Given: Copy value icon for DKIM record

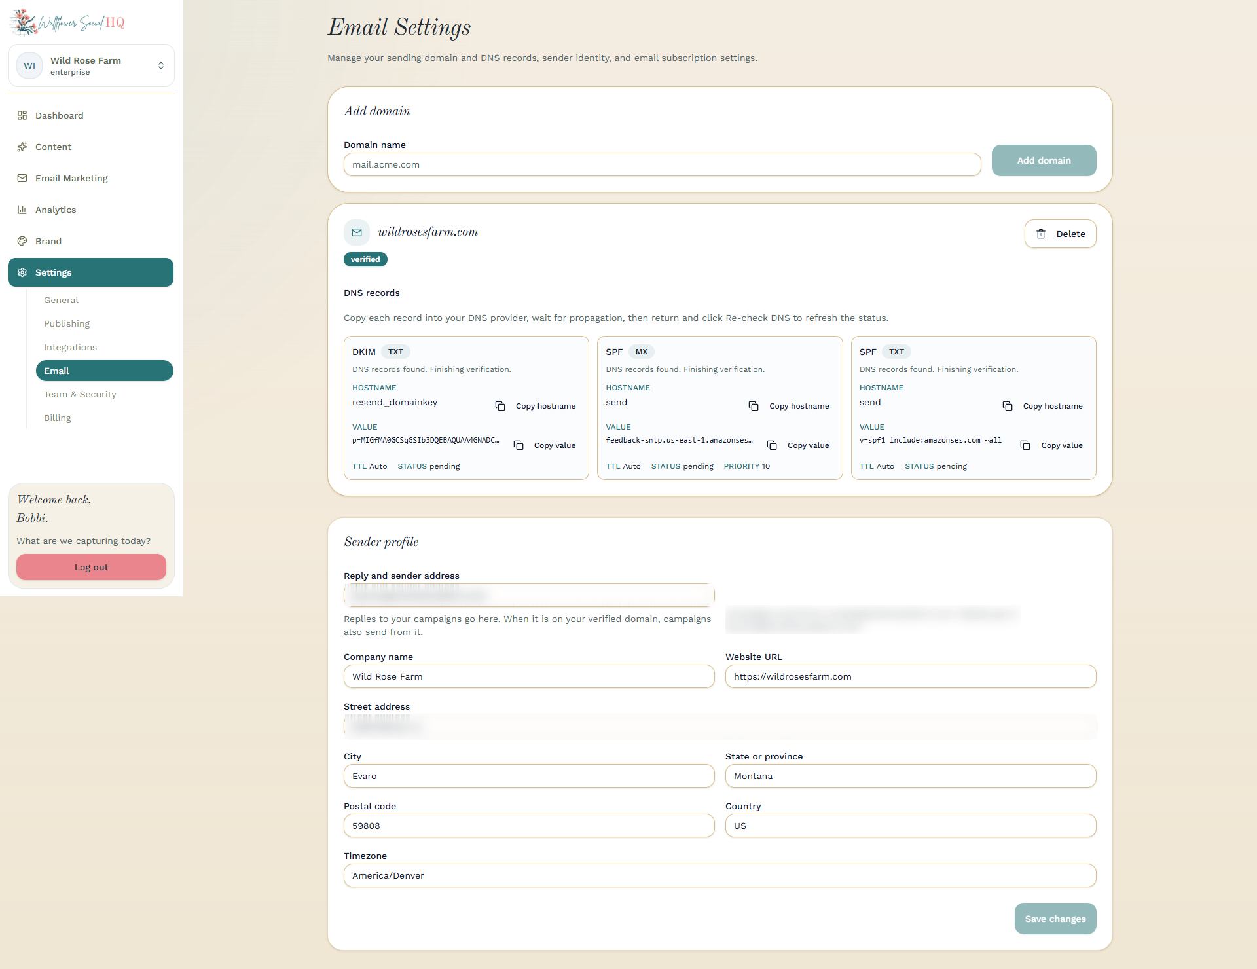Looking at the screenshot, I should 519,445.
